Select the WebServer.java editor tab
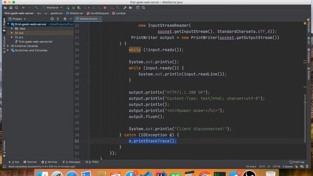This screenshot has height=176, width=313. (x=88, y=19)
